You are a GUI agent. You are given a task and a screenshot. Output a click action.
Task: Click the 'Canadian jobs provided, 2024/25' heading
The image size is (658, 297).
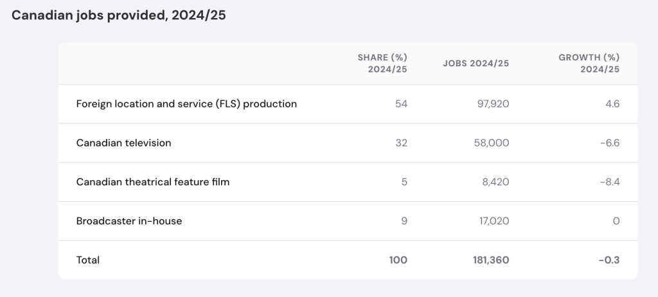[x=119, y=16]
